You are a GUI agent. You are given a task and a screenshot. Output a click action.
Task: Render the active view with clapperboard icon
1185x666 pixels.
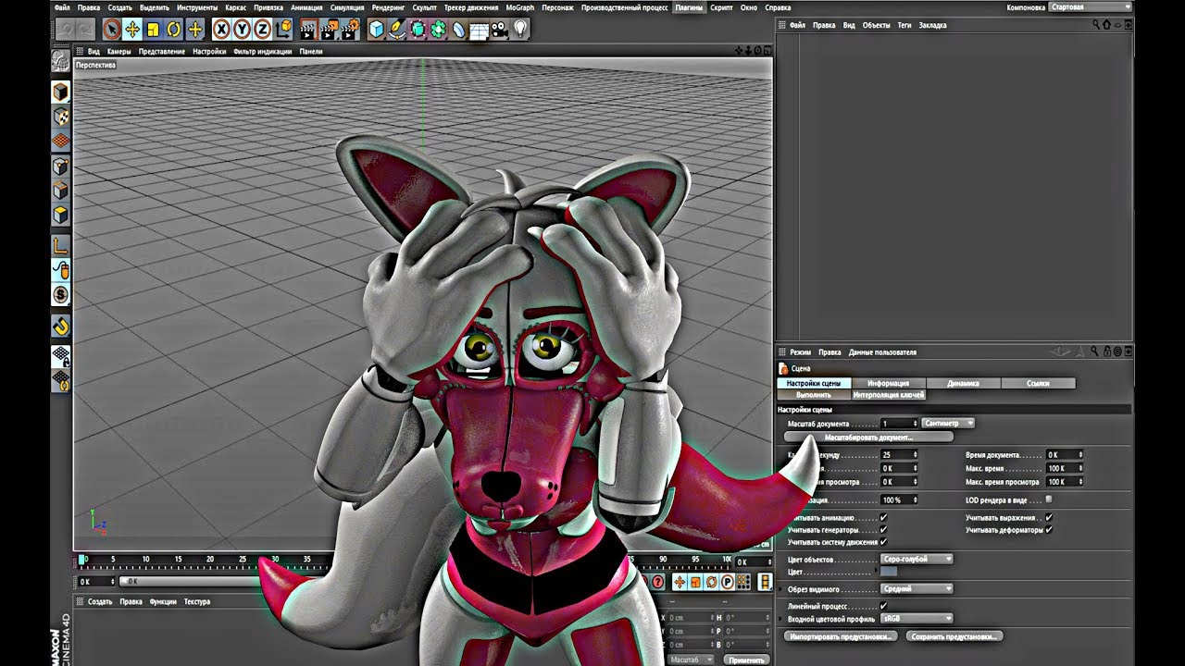click(309, 30)
